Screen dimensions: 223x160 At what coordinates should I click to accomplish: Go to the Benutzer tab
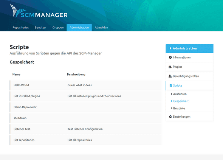[40, 28]
